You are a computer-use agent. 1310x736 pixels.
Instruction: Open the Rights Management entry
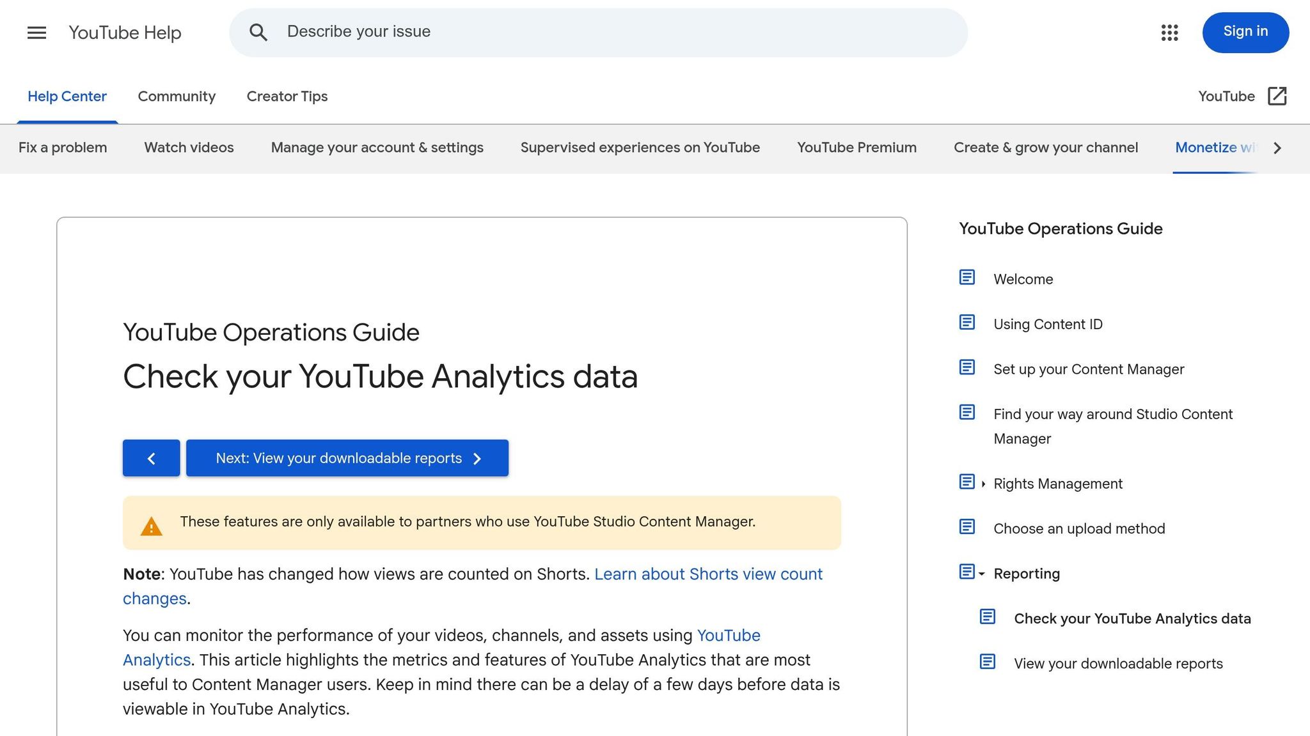pyautogui.click(x=1058, y=484)
